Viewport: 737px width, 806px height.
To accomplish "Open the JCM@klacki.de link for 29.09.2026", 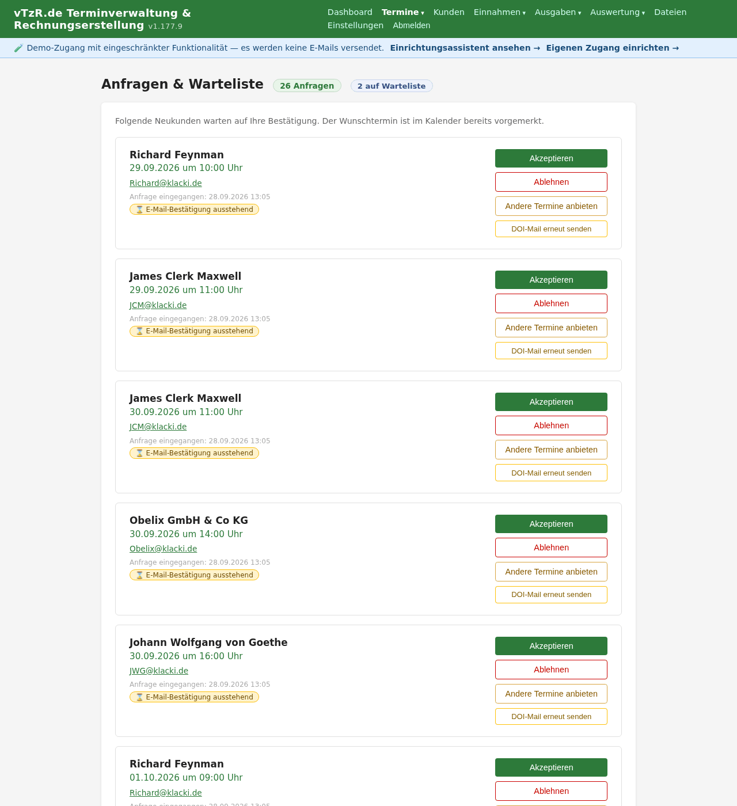I will pyautogui.click(x=158, y=305).
